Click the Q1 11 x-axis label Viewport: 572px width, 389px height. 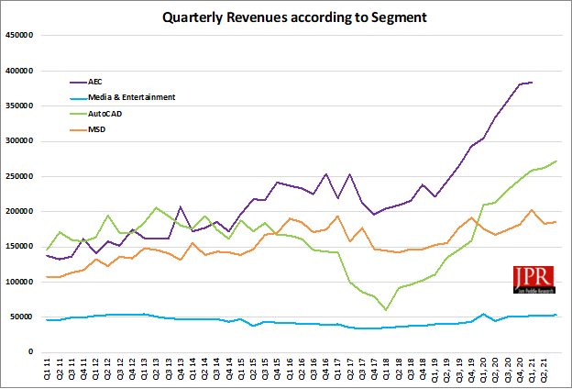click(47, 370)
